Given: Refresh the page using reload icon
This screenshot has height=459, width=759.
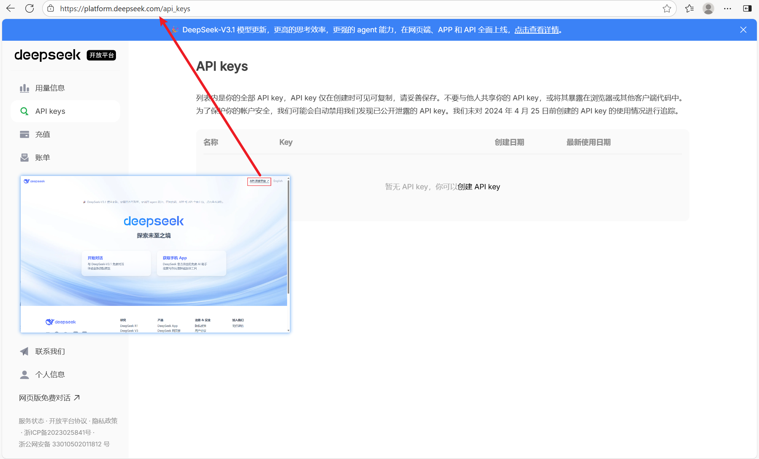Looking at the screenshot, I should point(30,8).
